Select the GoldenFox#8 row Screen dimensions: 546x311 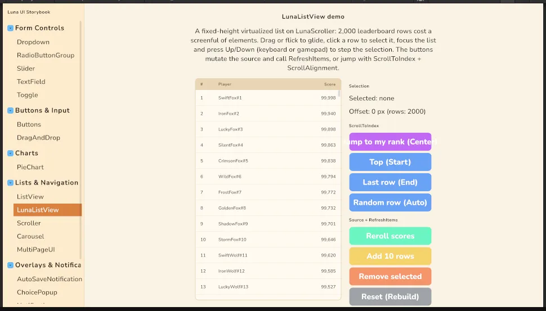tap(268, 208)
